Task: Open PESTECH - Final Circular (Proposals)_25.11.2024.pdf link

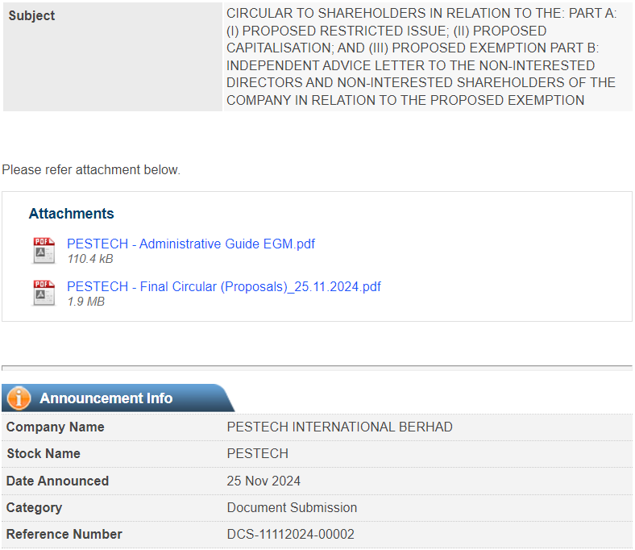Action: click(x=223, y=287)
